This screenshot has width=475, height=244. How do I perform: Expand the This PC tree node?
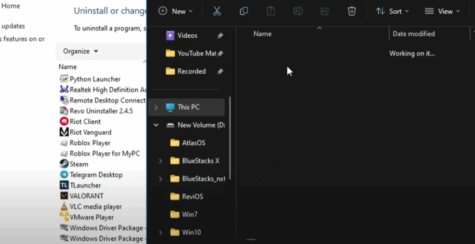pyautogui.click(x=156, y=107)
